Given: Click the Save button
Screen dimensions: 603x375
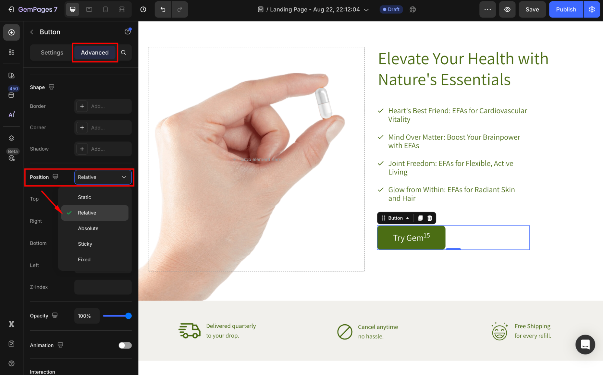Looking at the screenshot, I should [x=532, y=9].
